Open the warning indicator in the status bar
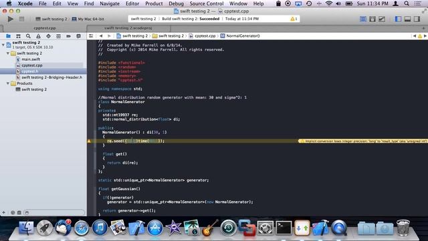 [294, 19]
